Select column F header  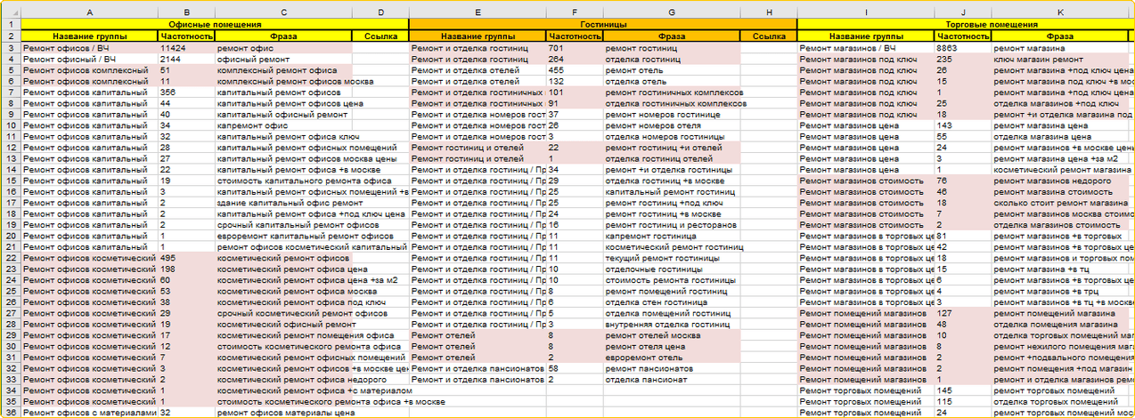point(575,13)
